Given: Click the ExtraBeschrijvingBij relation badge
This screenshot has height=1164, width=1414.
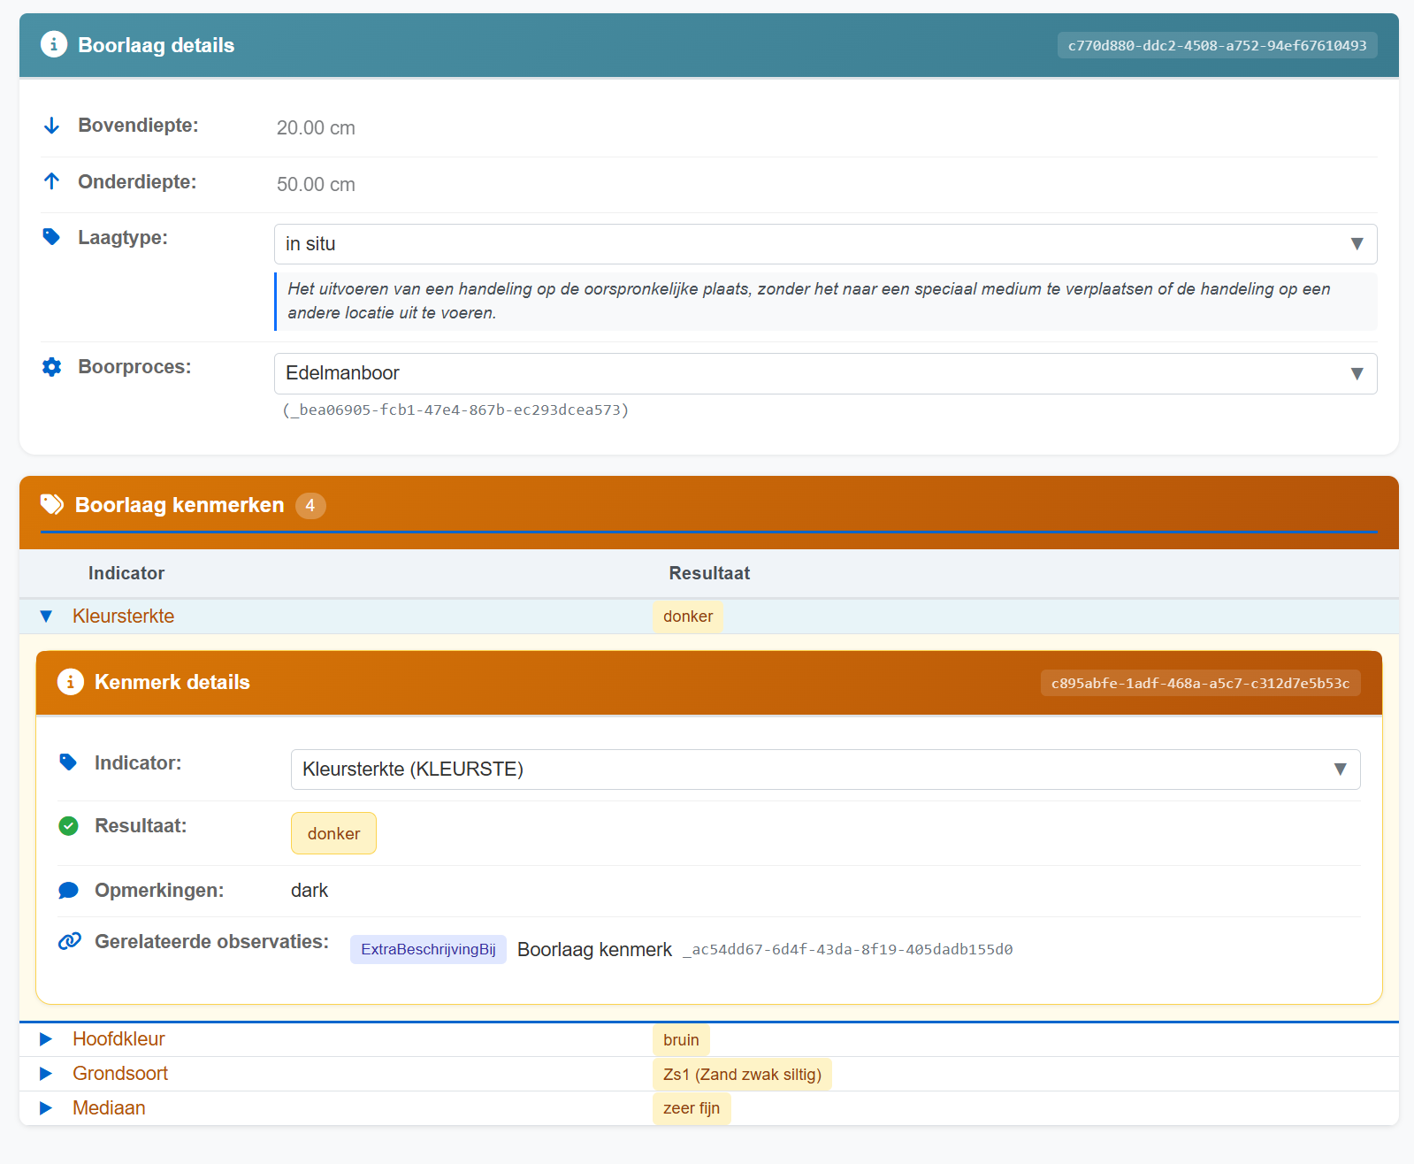Looking at the screenshot, I should coord(428,949).
